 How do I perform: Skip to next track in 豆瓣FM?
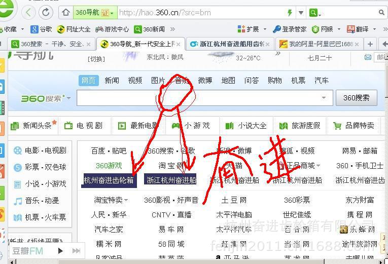76,251
